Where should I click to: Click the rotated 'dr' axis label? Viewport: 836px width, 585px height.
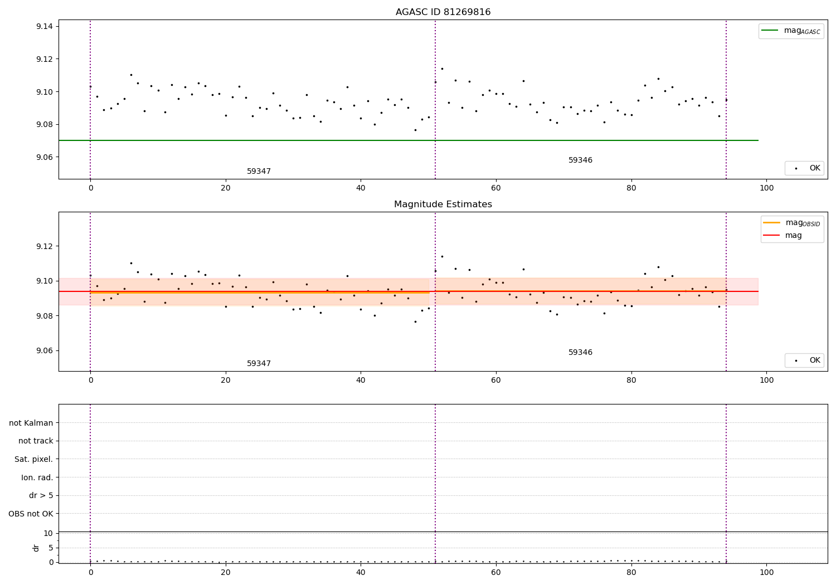click(x=36, y=548)
